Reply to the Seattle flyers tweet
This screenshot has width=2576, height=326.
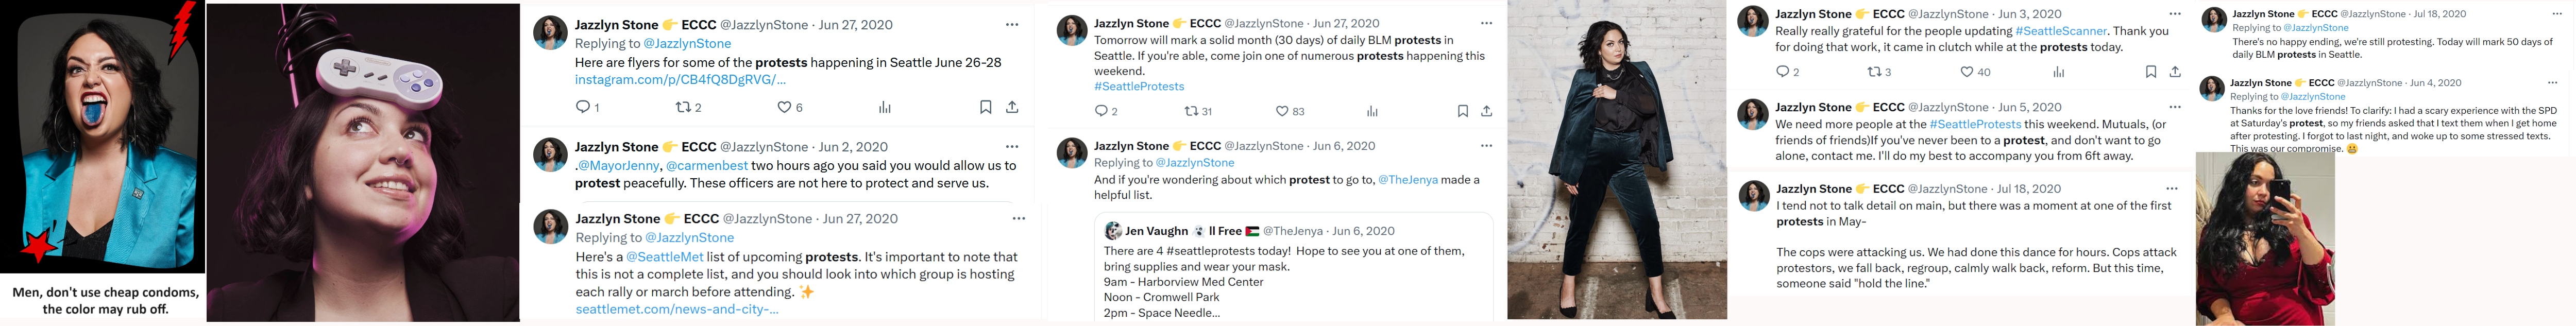[583, 107]
